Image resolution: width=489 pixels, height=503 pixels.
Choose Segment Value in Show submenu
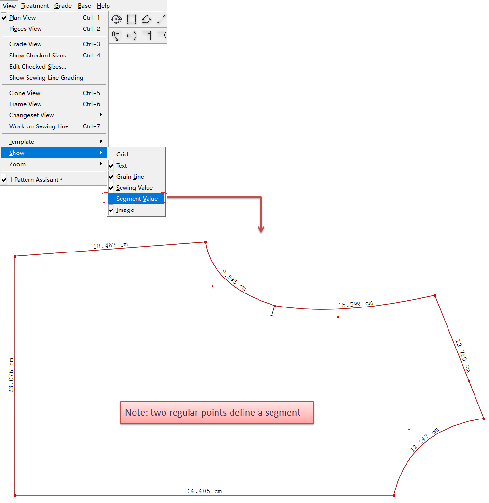click(136, 199)
